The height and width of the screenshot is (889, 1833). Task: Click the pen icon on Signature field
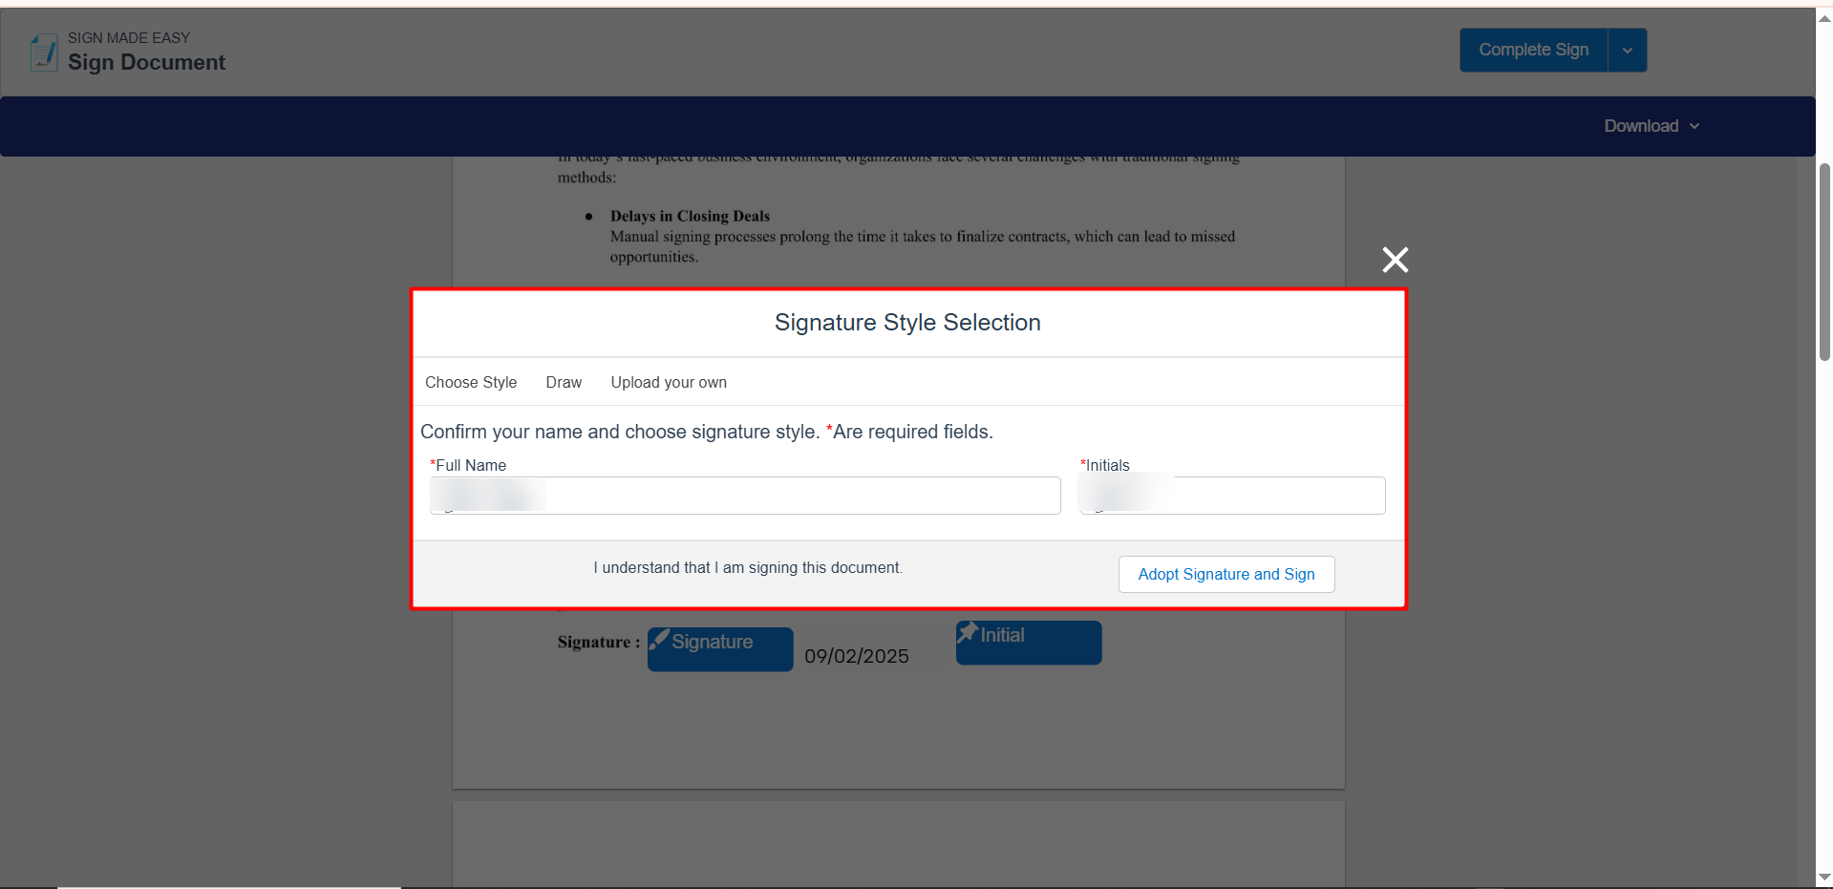pos(659,640)
